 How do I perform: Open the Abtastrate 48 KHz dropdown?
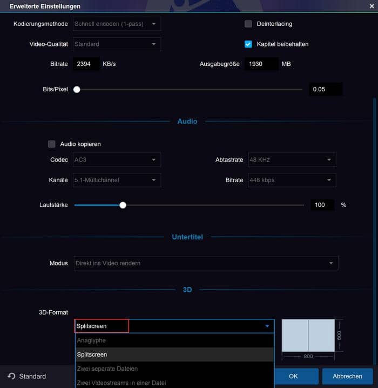point(292,160)
